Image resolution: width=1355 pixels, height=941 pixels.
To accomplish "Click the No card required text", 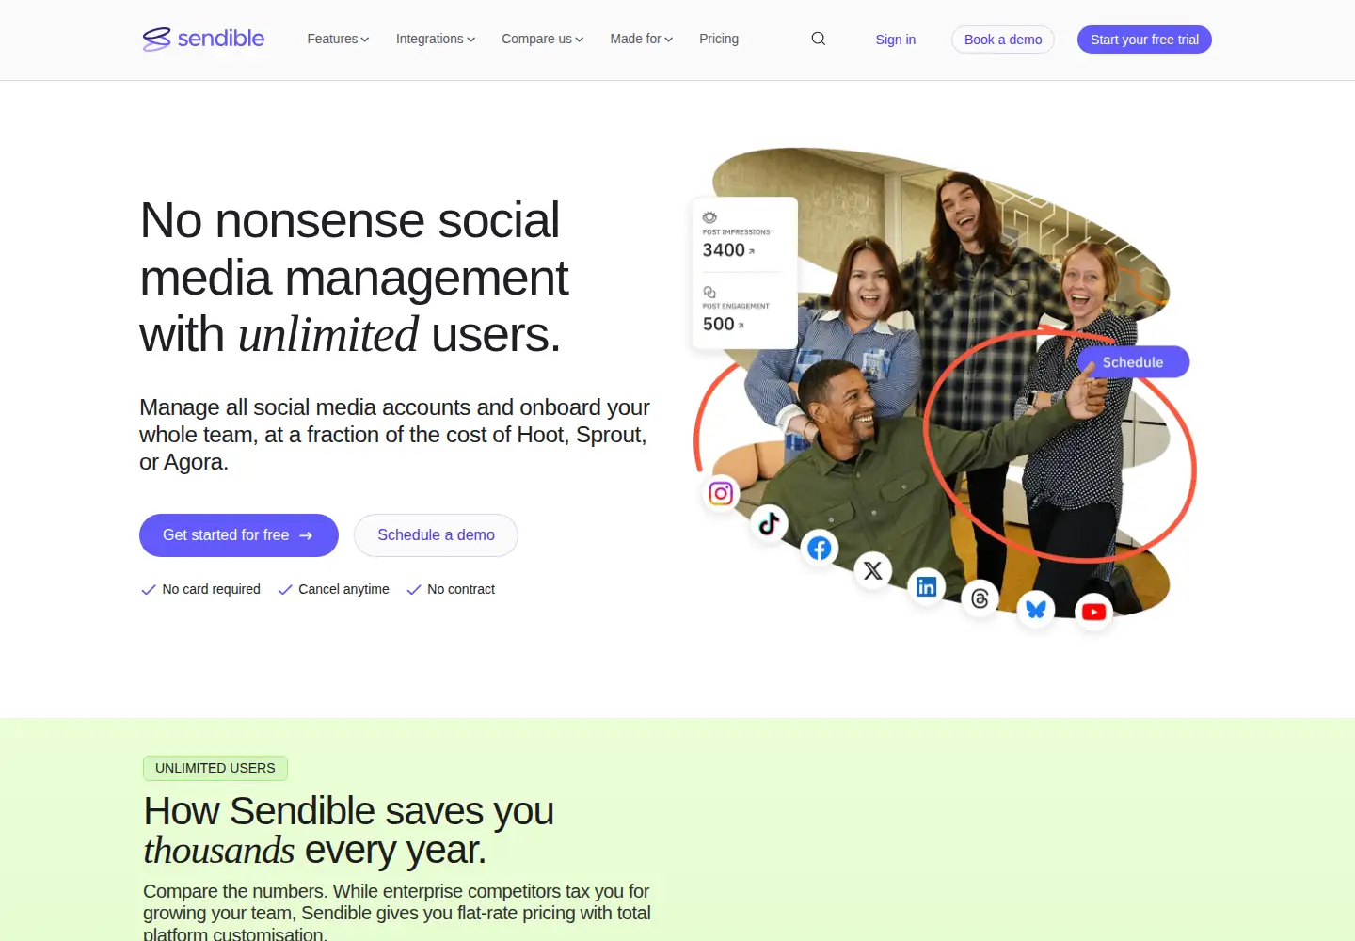I will pos(211,589).
